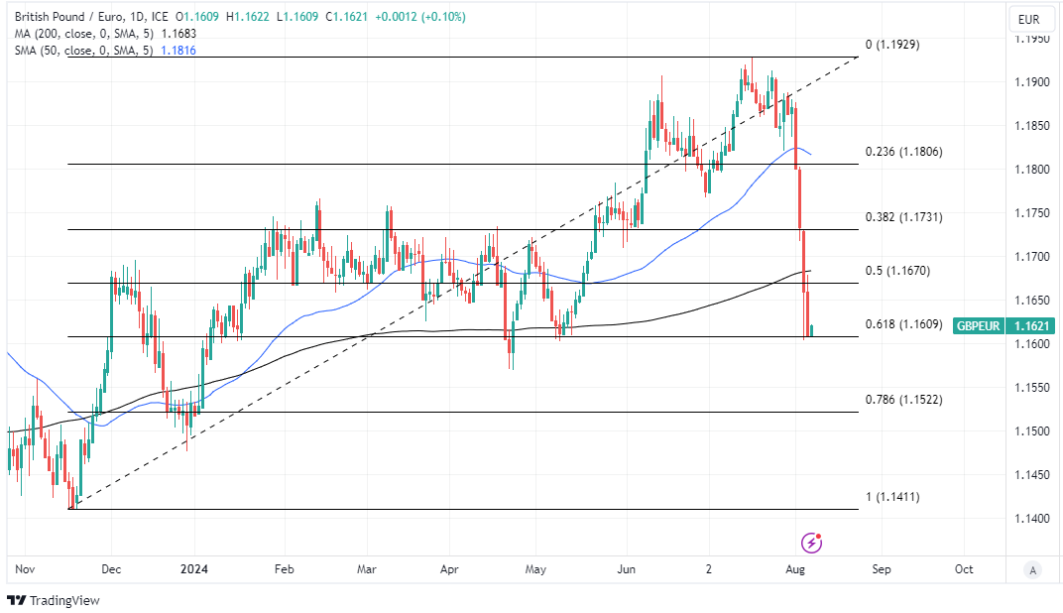Click the lightning bolt event marker icon
Viewport: 1063px width, 613px height.
click(x=812, y=542)
